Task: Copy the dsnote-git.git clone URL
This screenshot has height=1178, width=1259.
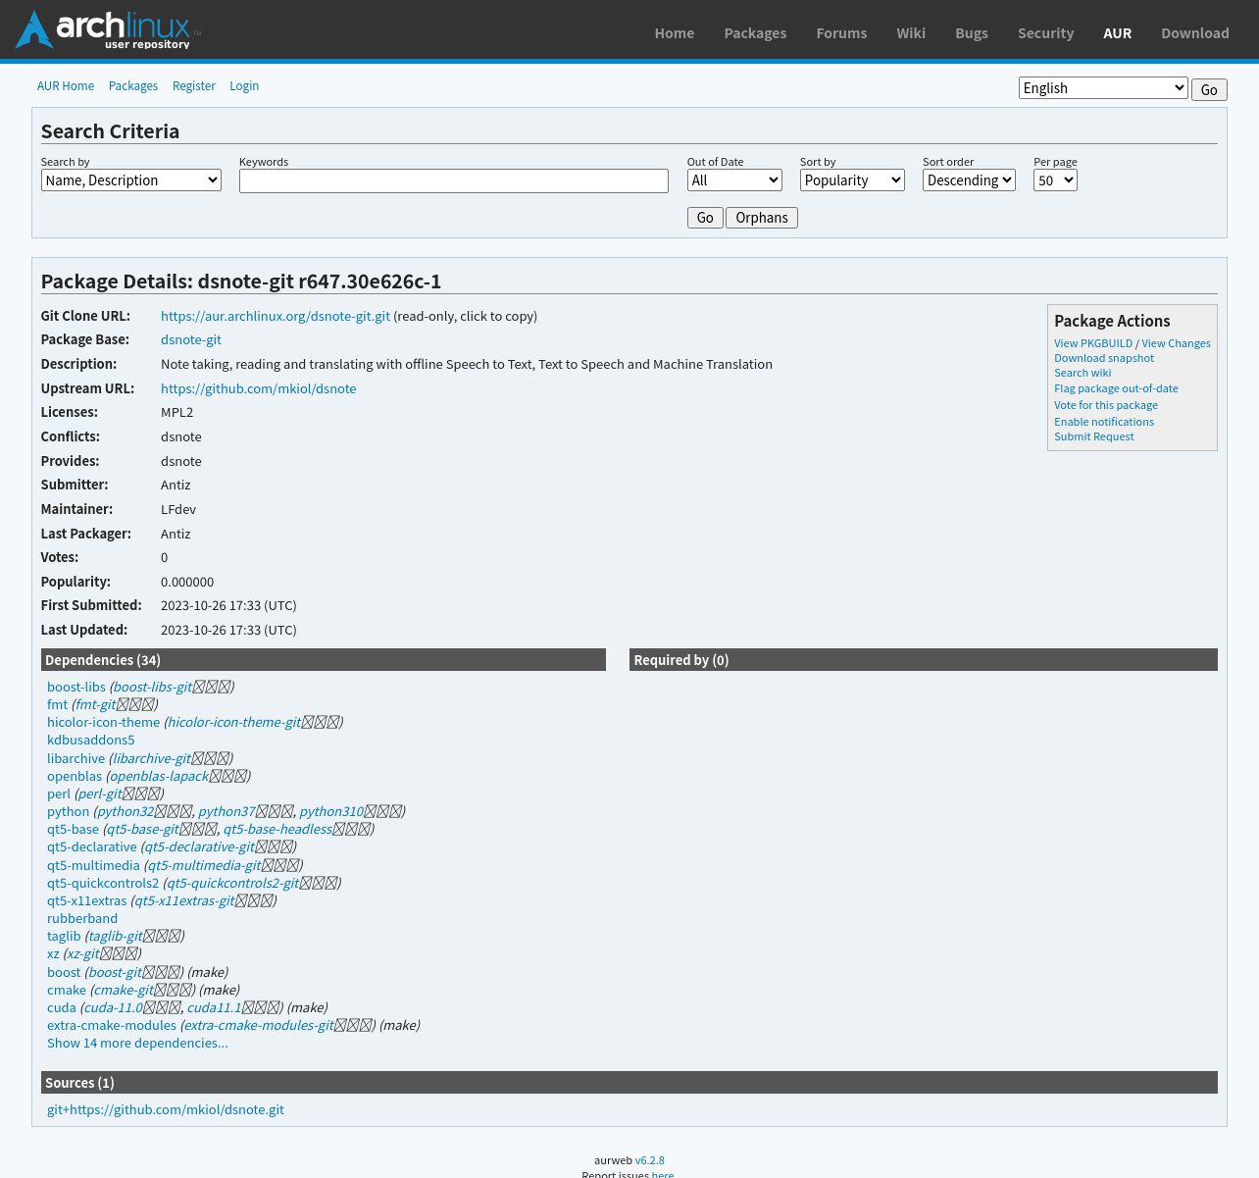Action: (x=276, y=316)
